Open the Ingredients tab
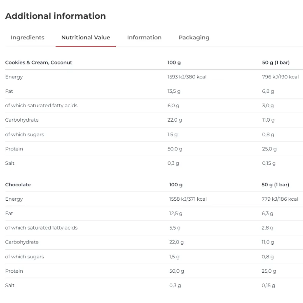This screenshot has height=303, width=303. point(27,37)
